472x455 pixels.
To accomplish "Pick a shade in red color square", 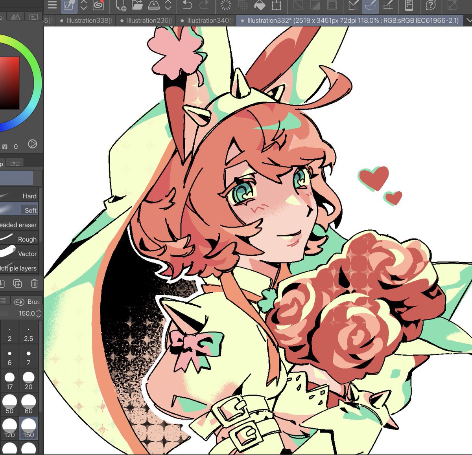I will [x=9, y=83].
